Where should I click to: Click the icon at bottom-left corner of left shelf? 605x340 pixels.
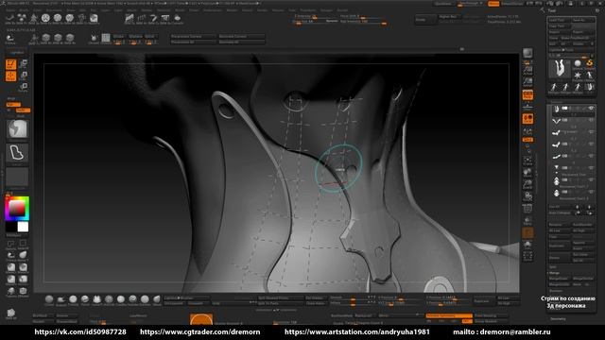[10, 313]
